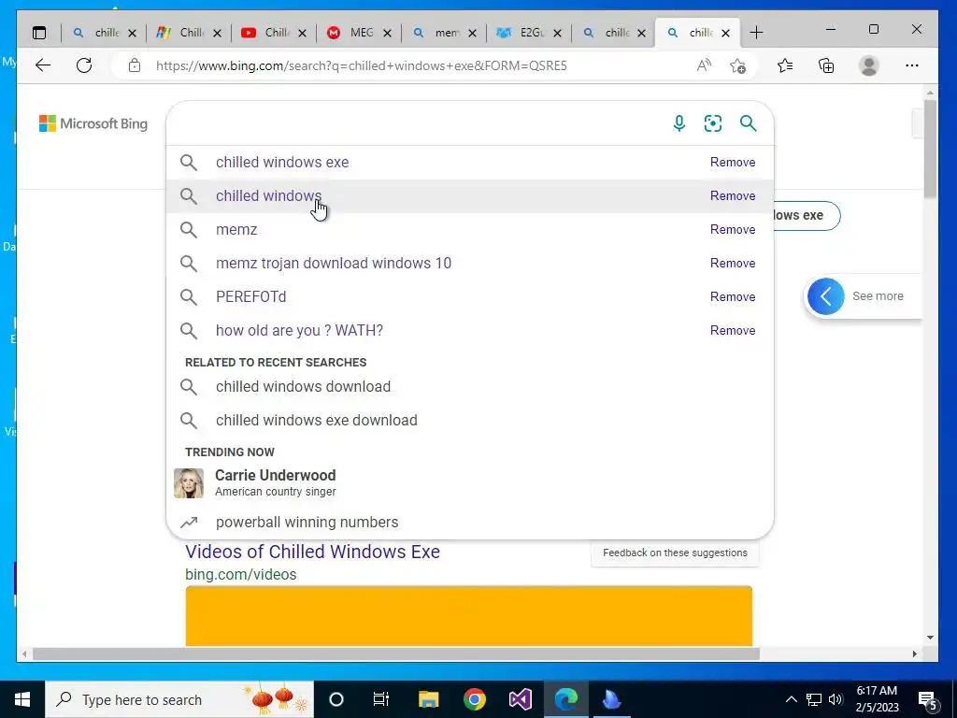This screenshot has height=718, width=957.
Task: Open the browser profile avatar
Action: coord(868,65)
